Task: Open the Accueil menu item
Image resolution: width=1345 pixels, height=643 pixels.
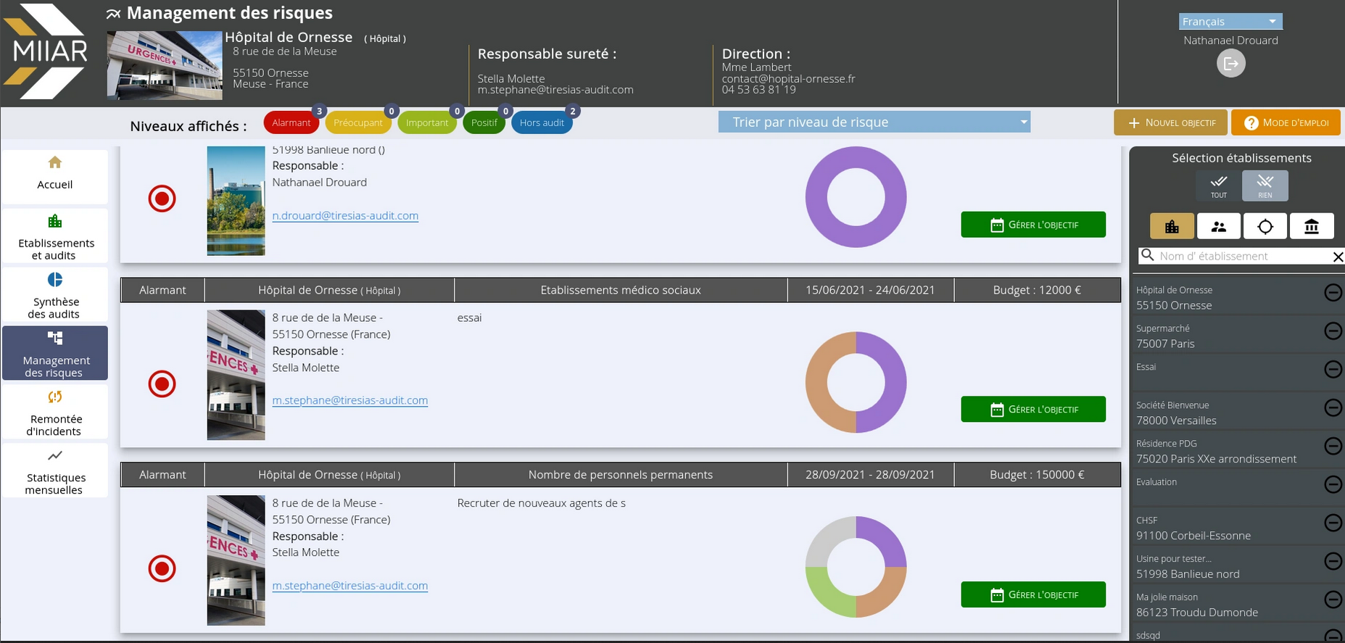Action: coord(55,174)
